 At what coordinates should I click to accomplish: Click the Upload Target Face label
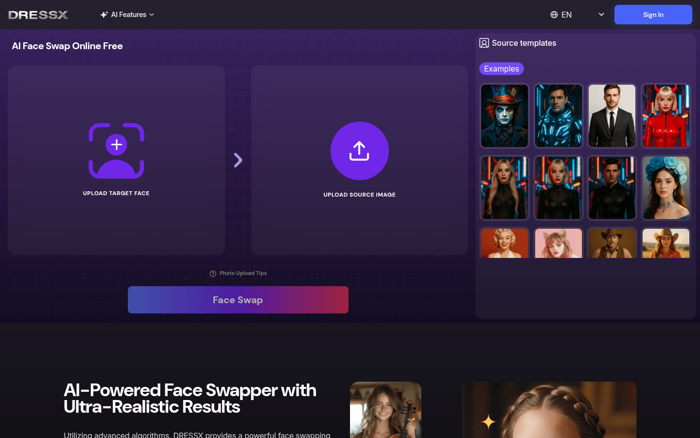116,193
